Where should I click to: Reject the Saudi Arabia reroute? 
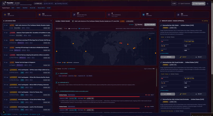(199, 94)
